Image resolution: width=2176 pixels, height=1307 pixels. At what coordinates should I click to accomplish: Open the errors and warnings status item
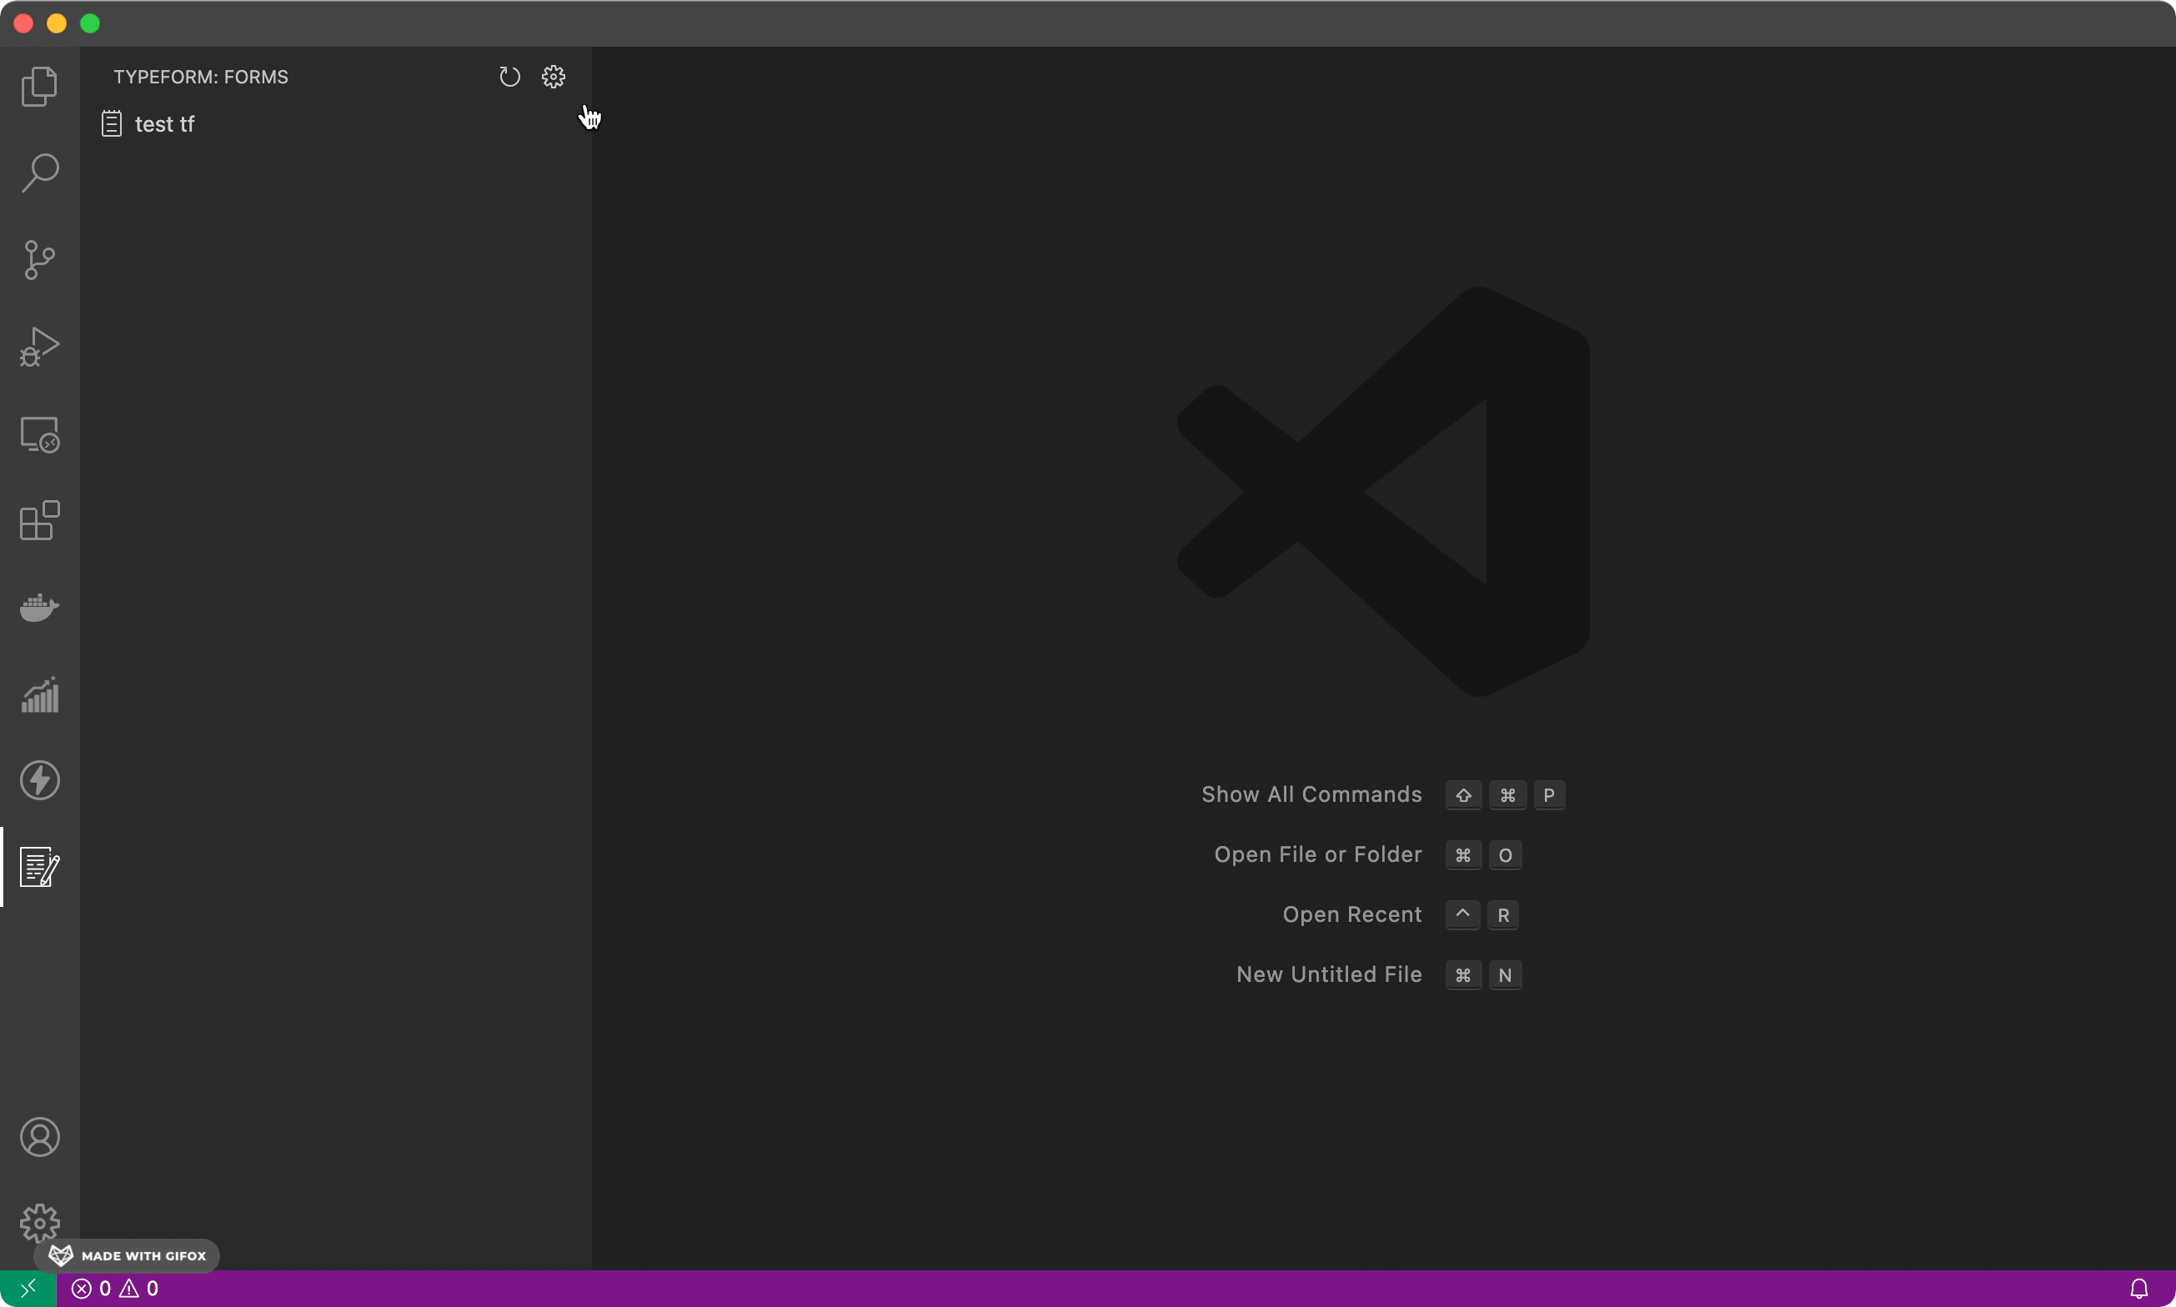[115, 1289]
